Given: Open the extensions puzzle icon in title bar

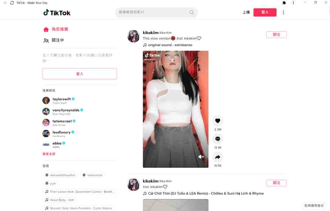Looking at the screenshot, I should pos(284,3).
